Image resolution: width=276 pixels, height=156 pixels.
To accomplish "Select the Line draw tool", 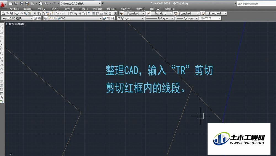I will click(2, 25).
